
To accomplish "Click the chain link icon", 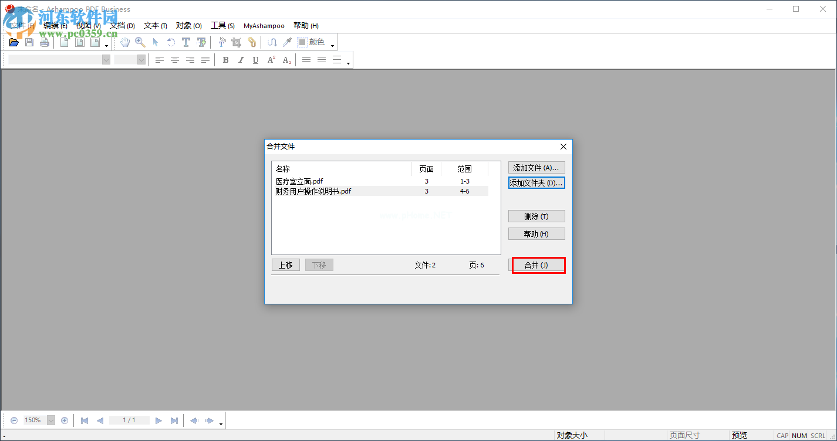I will click(x=252, y=42).
